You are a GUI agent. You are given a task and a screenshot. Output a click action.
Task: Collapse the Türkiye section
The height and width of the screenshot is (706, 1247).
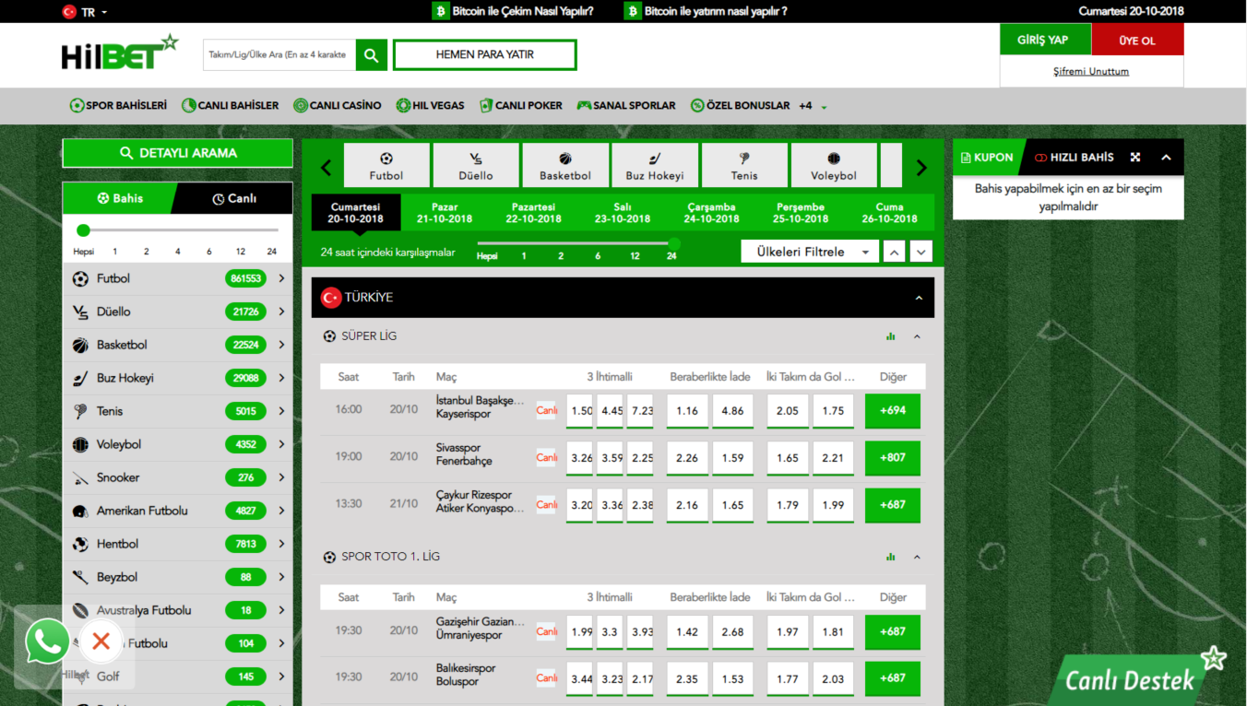tap(919, 298)
